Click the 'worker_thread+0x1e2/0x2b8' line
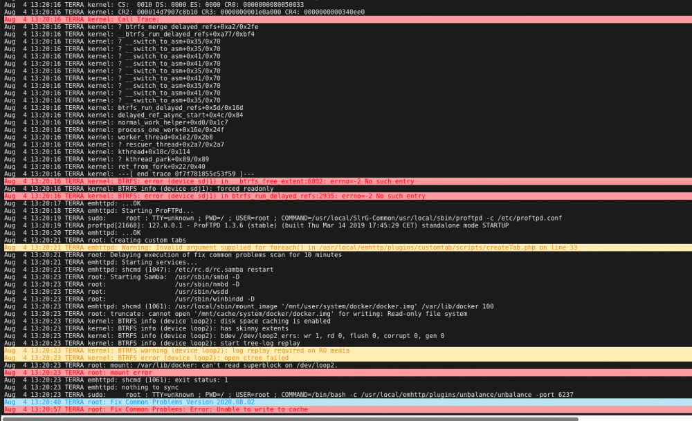 click(109, 137)
